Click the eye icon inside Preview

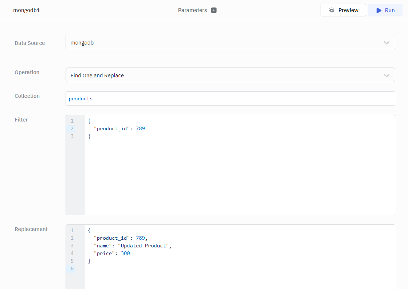coord(331,10)
